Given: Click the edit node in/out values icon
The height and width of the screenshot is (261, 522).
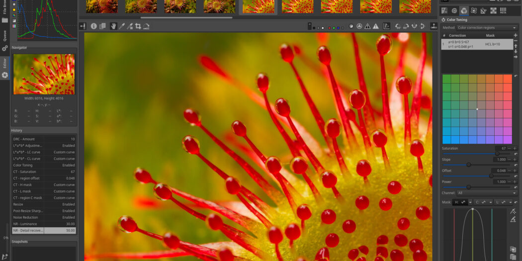Looking at the screenshot, I should (513, 219).
